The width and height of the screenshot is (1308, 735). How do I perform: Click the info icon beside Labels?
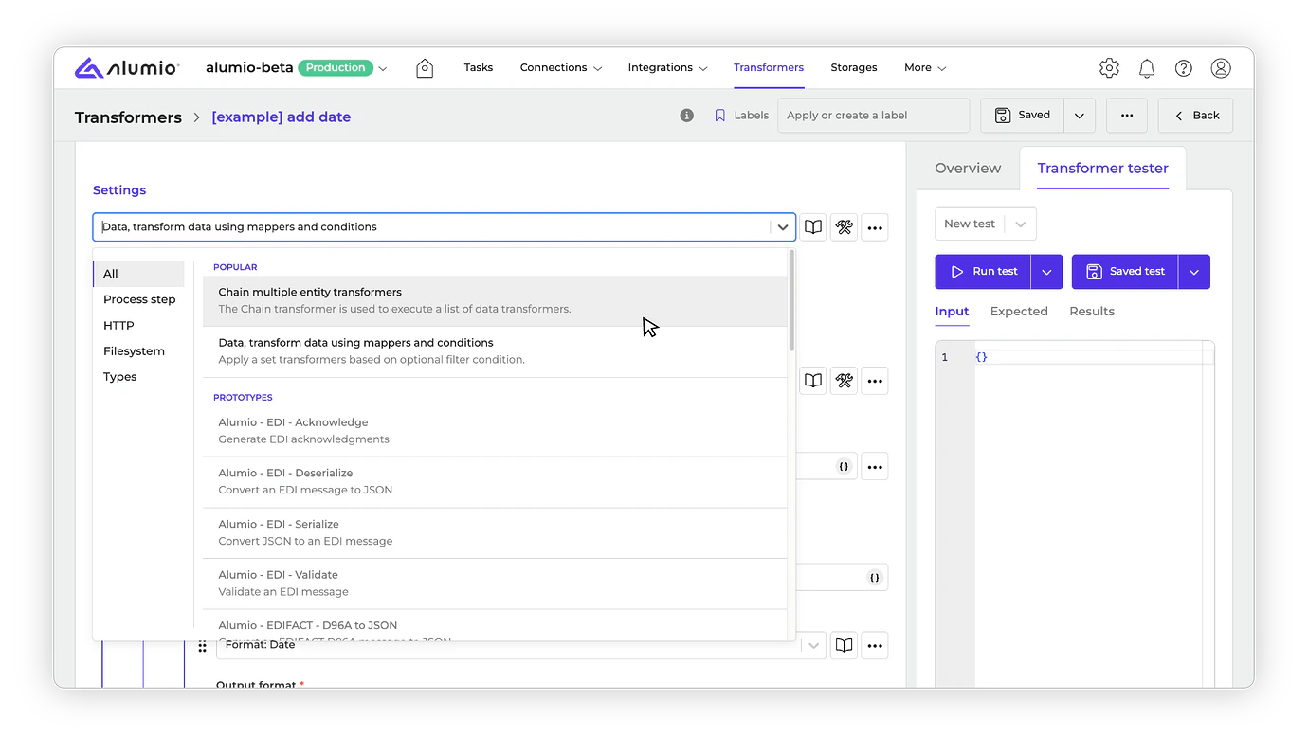687,116
